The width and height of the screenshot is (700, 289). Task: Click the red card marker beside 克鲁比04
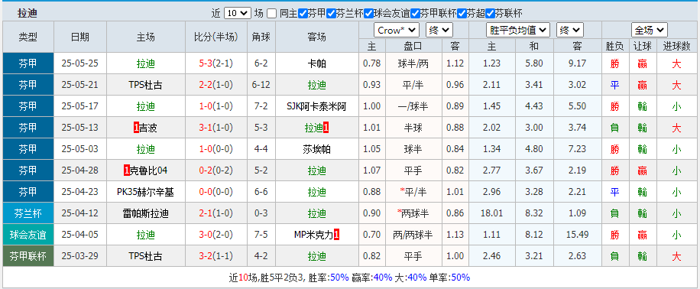[x=127, y=170]
